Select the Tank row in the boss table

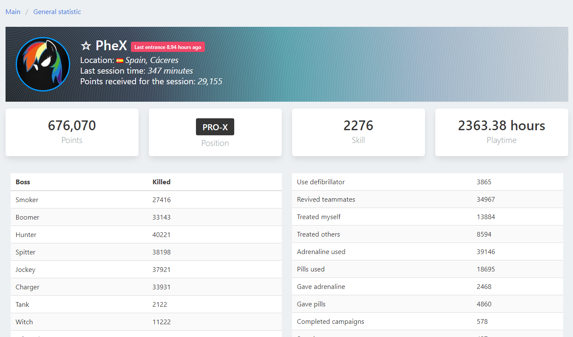click(x=146, y=304)
